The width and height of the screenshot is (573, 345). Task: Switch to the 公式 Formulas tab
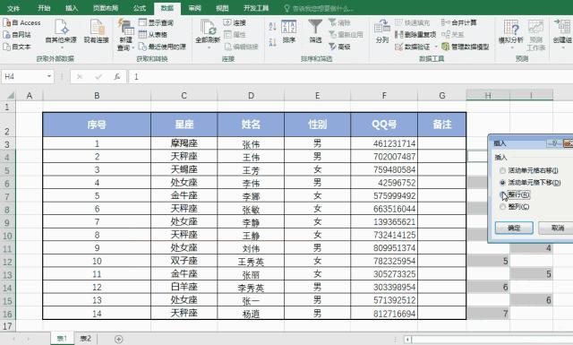coord(140,8)
